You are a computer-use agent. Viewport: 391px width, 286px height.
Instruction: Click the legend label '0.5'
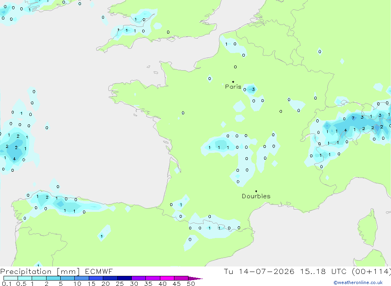click(x=21, y=284)
